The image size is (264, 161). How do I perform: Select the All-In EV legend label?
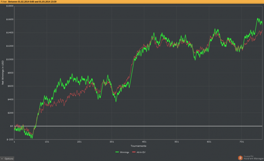point(141,152)
